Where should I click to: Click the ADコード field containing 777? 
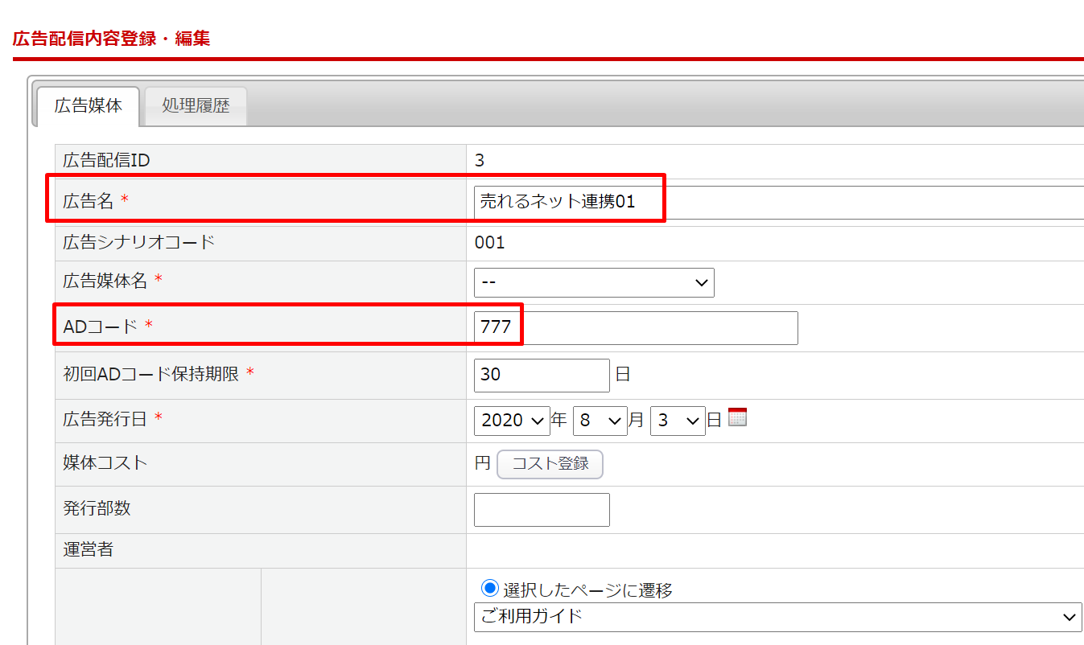click(636, 328)
